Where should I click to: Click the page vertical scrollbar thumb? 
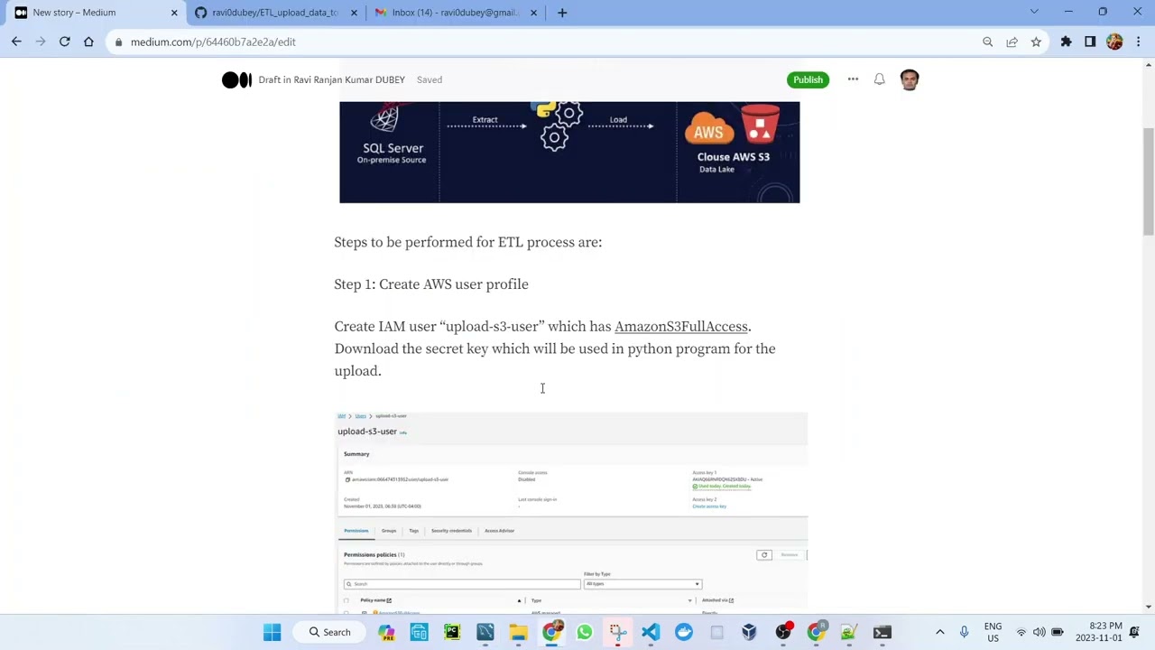coord(1148,181)
